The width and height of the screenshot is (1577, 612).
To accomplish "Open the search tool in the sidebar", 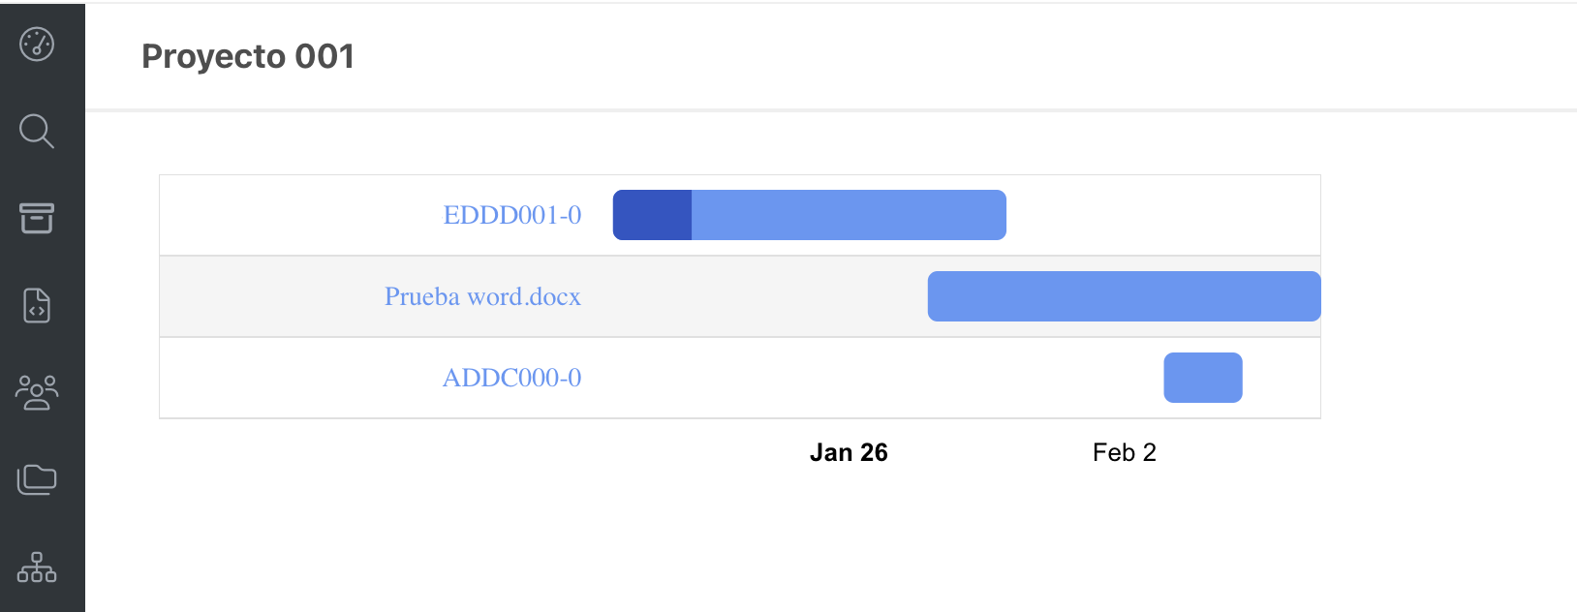I will click(37, 131).
